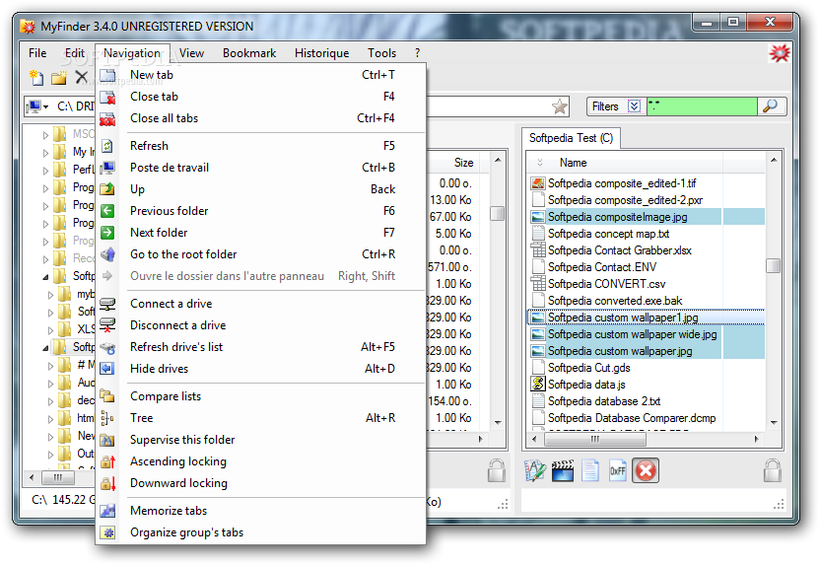The height and width of the screenshot is (565, 820).
Task: Click the right panel vertical scrollbar thumb
Action: click(x=773, y=266)
